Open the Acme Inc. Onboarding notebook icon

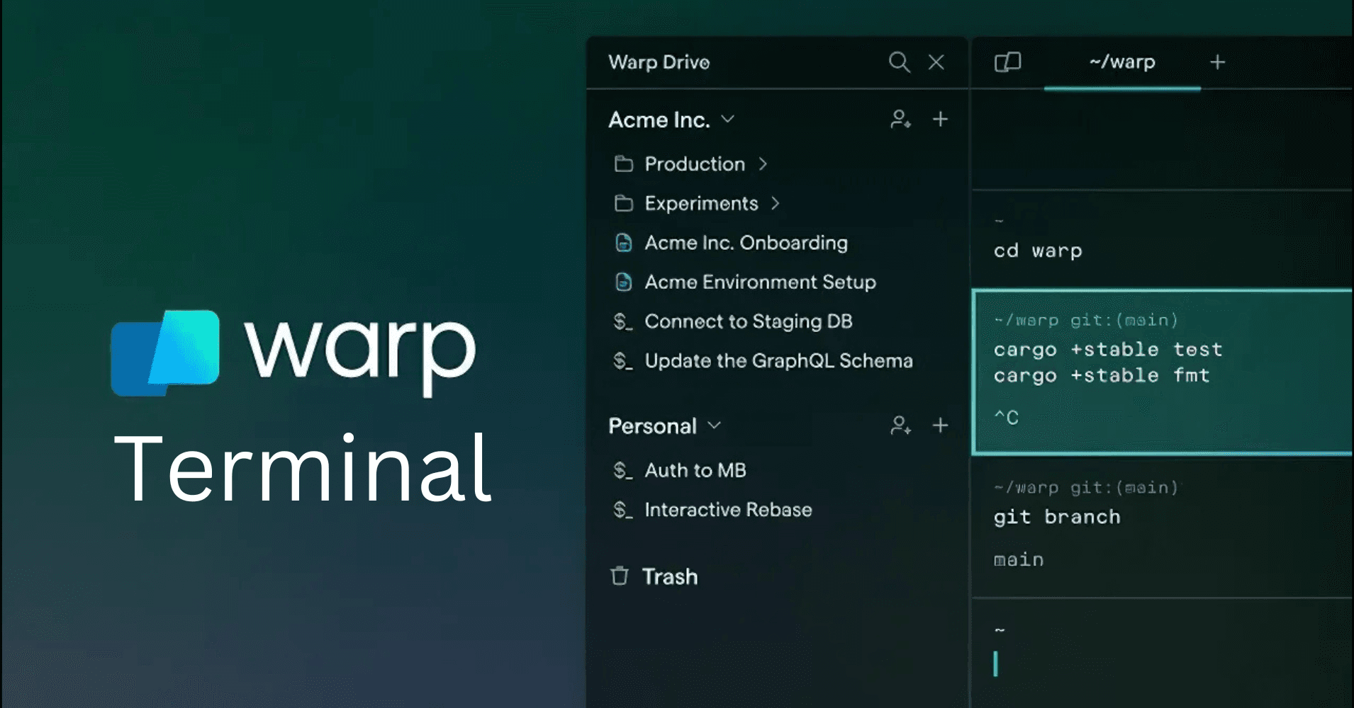(x=624, y=242)
